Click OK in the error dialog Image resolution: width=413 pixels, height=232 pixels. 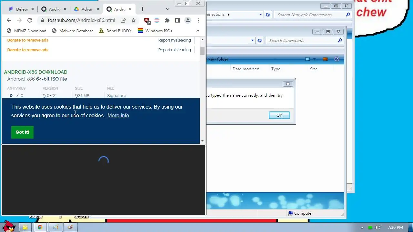coord(279,115)
